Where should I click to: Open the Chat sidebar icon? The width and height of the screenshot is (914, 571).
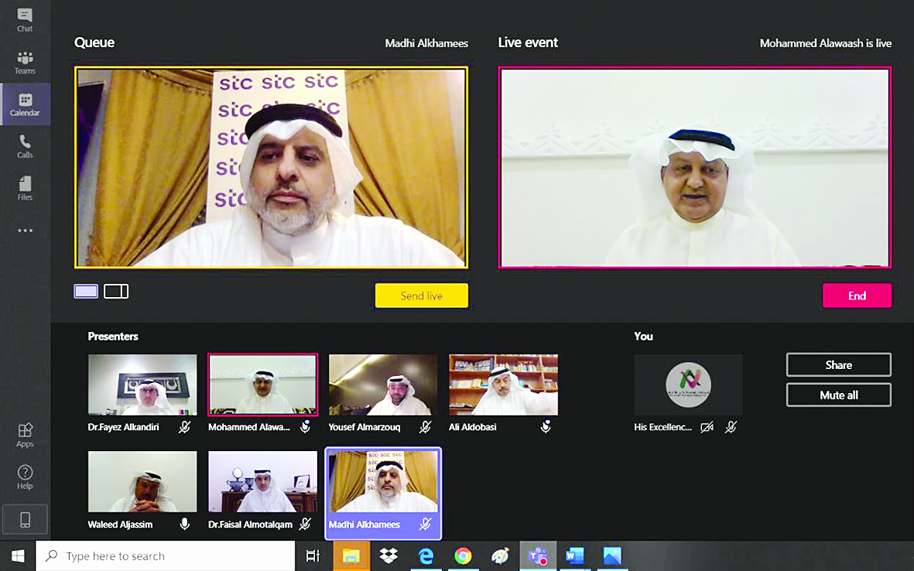coord(25,19)
